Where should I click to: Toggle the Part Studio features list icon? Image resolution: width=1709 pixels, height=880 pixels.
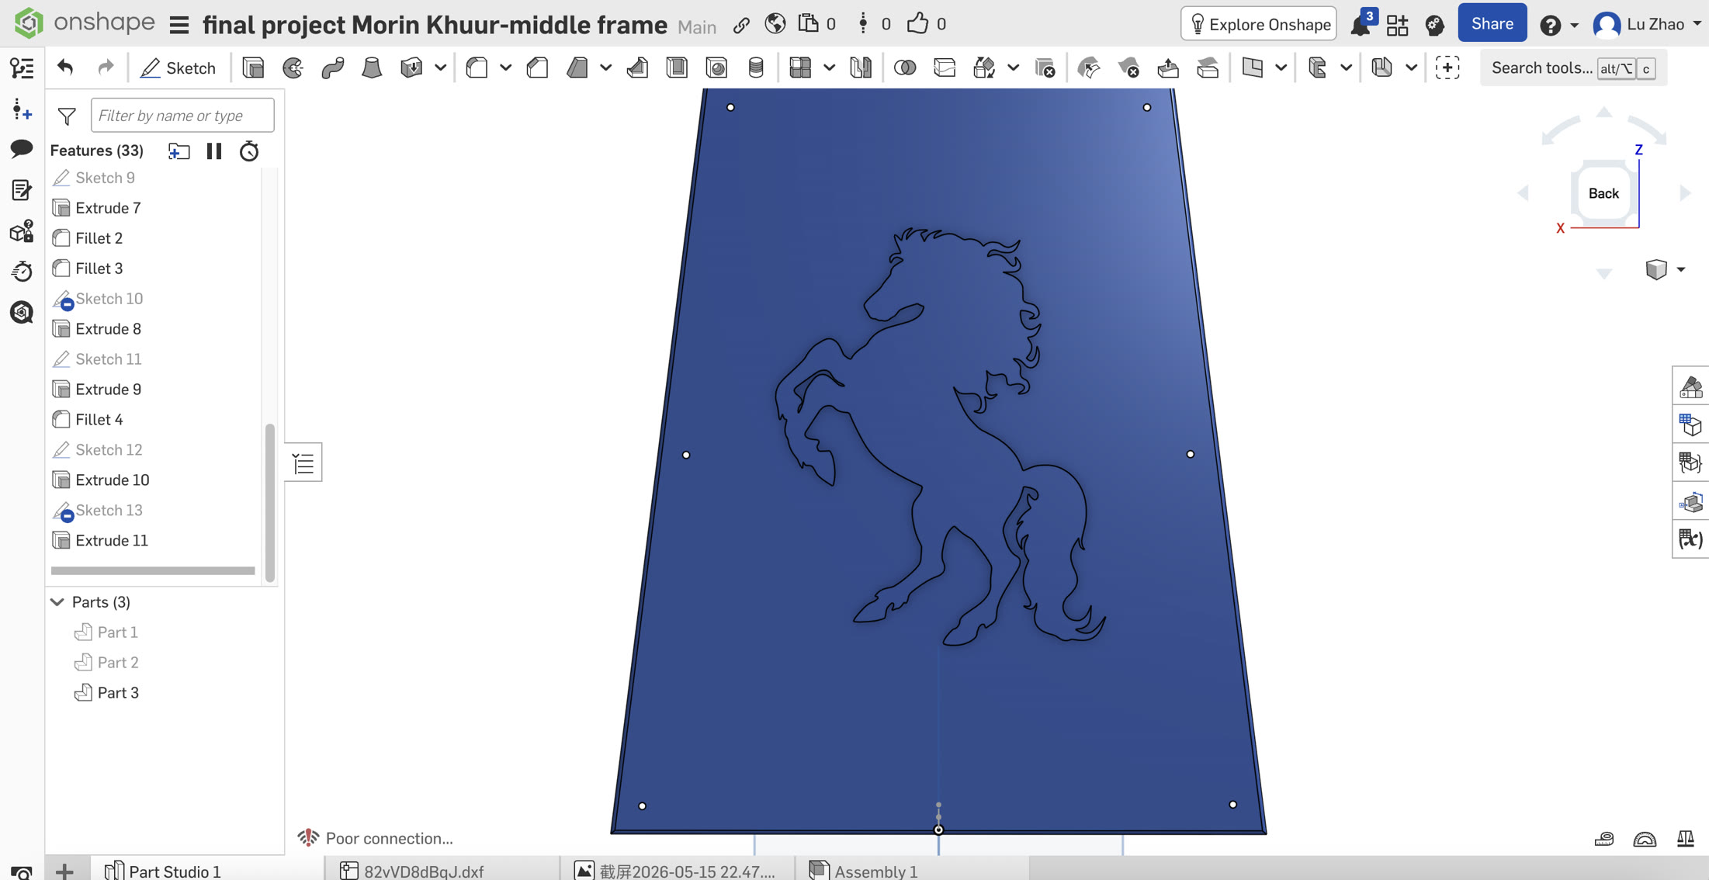pos(22,68)
